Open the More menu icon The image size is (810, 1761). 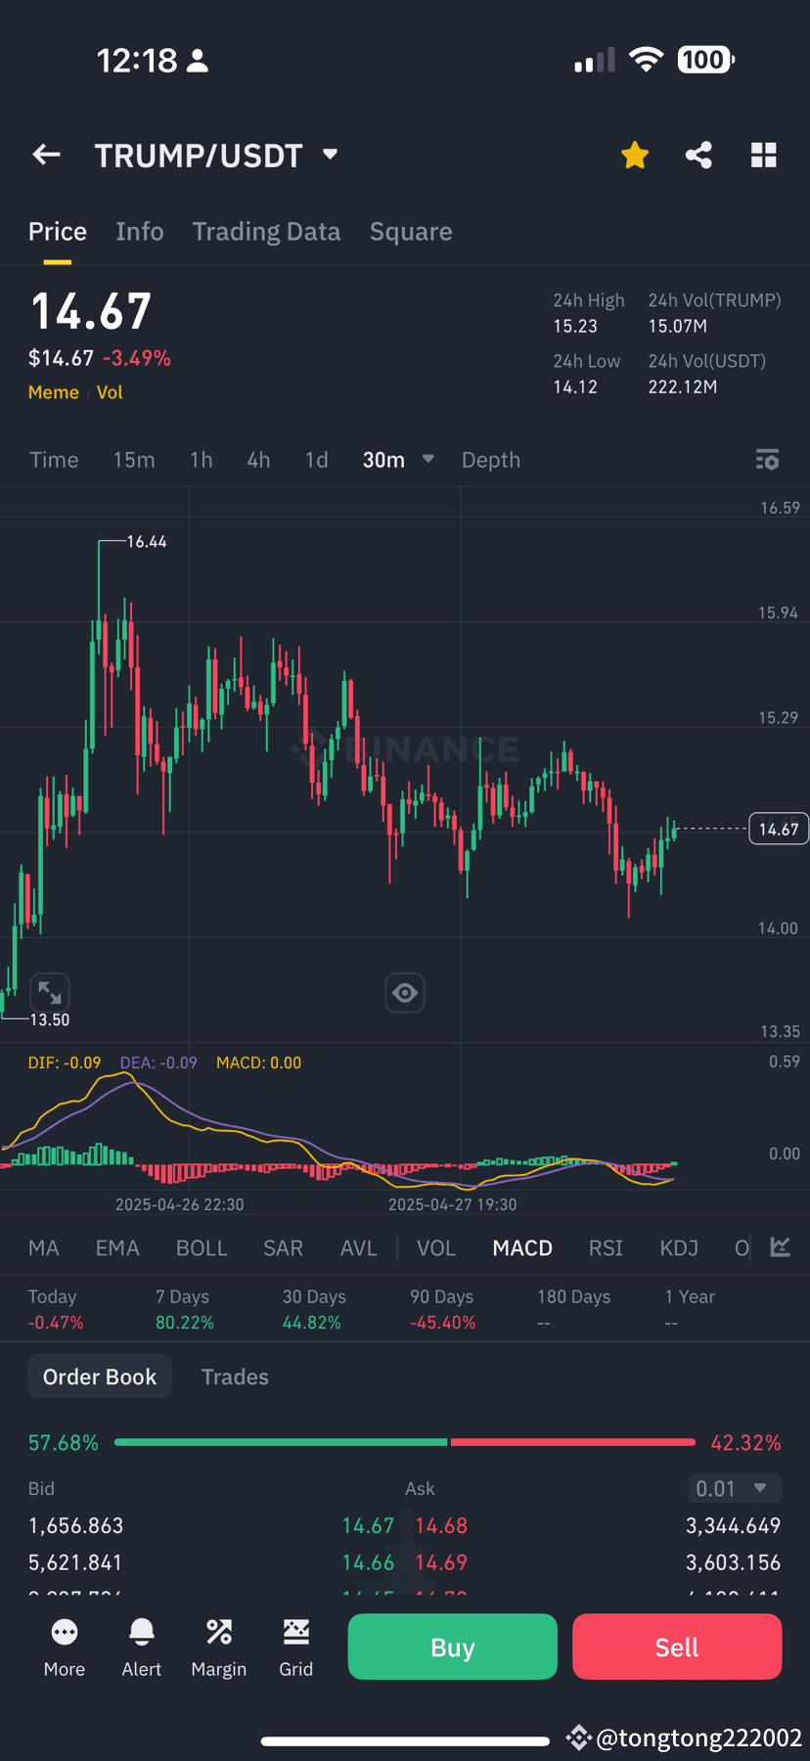point(65,1647)
